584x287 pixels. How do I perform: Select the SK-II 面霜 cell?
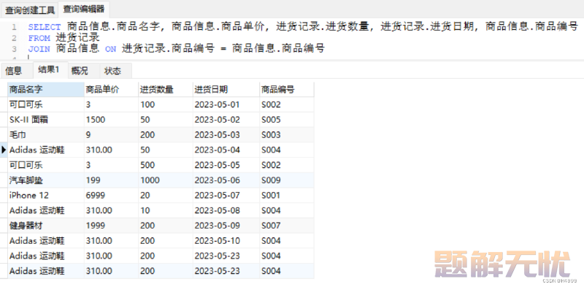(46, 120)
